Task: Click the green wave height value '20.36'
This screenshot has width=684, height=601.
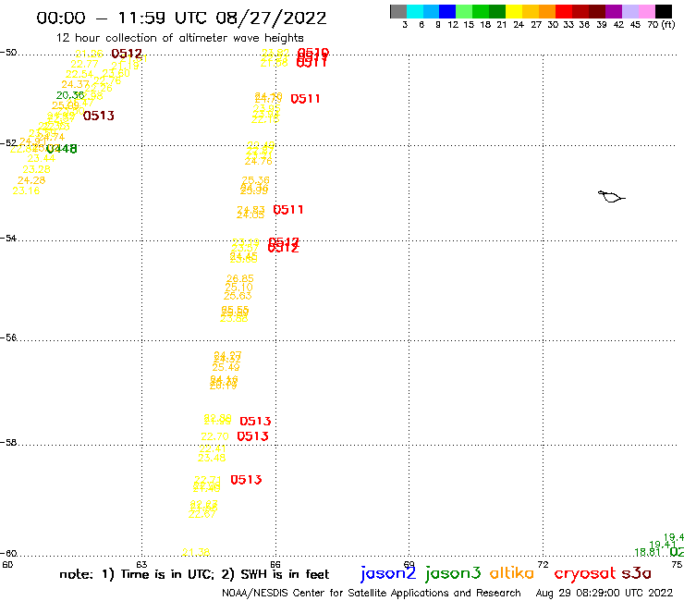Action: point(70,95)
